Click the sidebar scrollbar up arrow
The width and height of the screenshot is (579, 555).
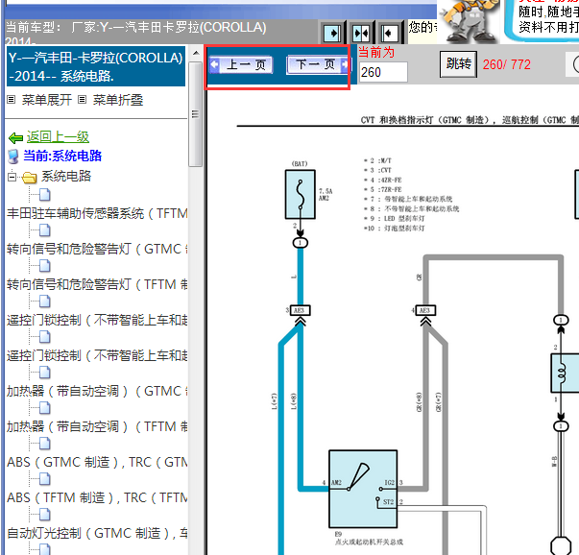coord(196,53)
